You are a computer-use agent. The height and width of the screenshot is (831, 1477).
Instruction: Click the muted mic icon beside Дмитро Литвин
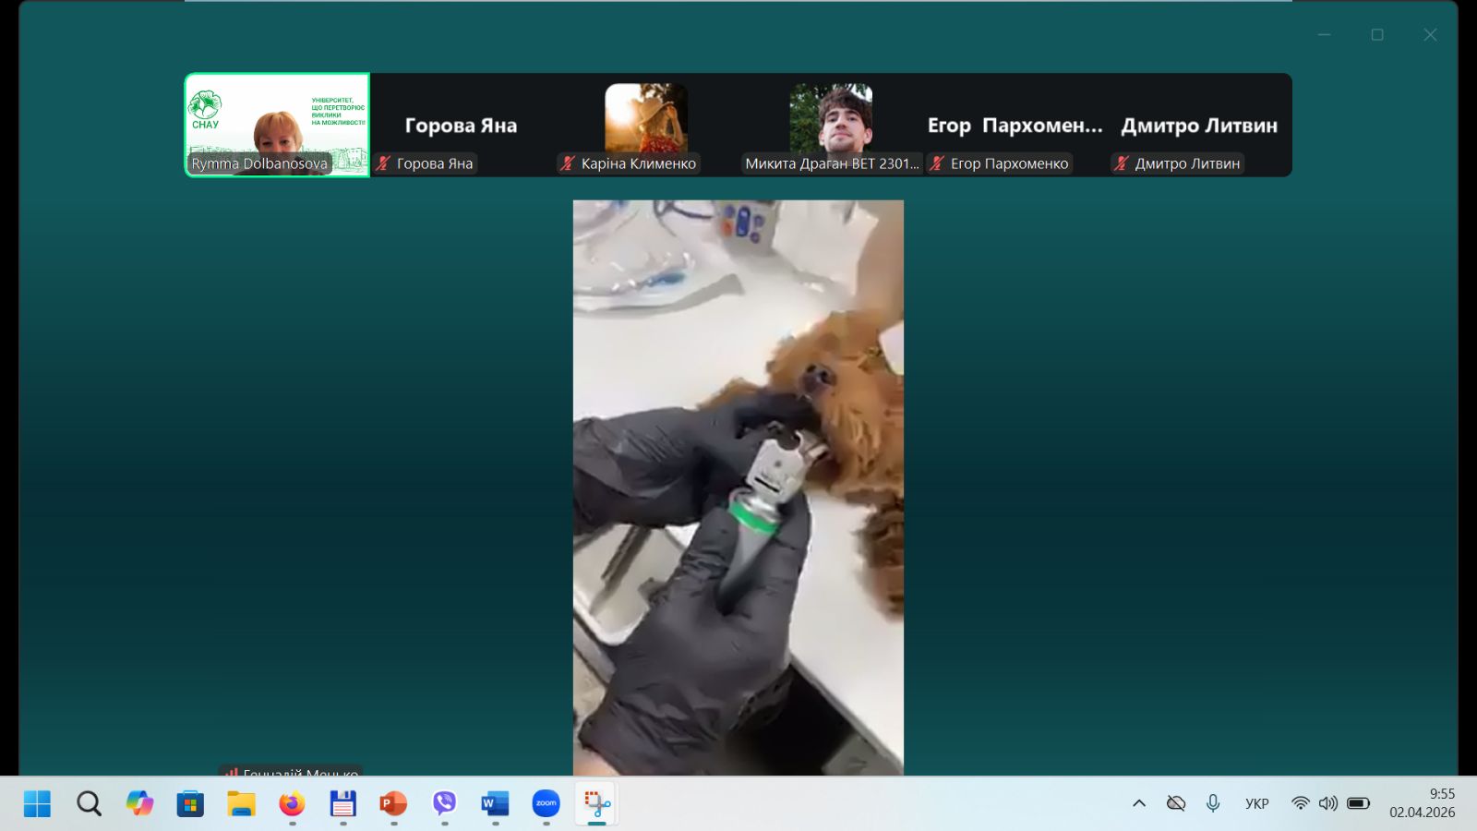pyautogui.click(x=1122, y=163)
